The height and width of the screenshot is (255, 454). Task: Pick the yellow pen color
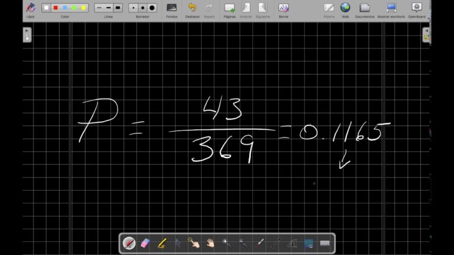[x=83, y=8]
